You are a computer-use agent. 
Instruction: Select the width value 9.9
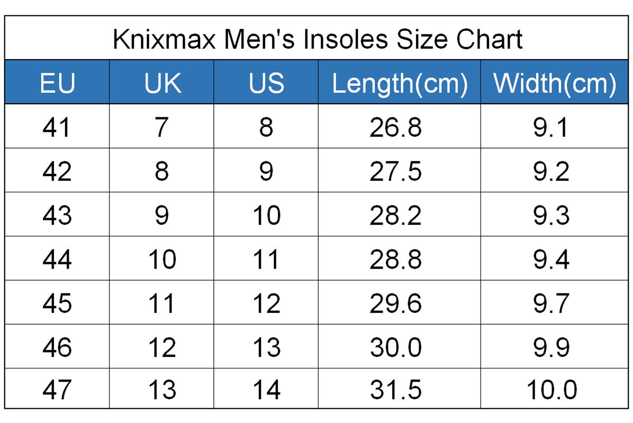pyautogui.click(x=551, y=347)
